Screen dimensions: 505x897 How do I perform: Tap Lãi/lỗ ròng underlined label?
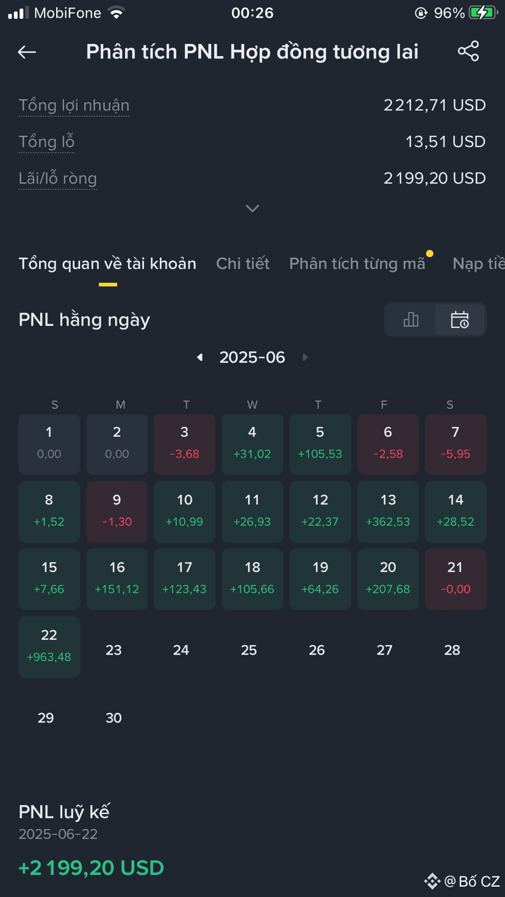[57, 179]
